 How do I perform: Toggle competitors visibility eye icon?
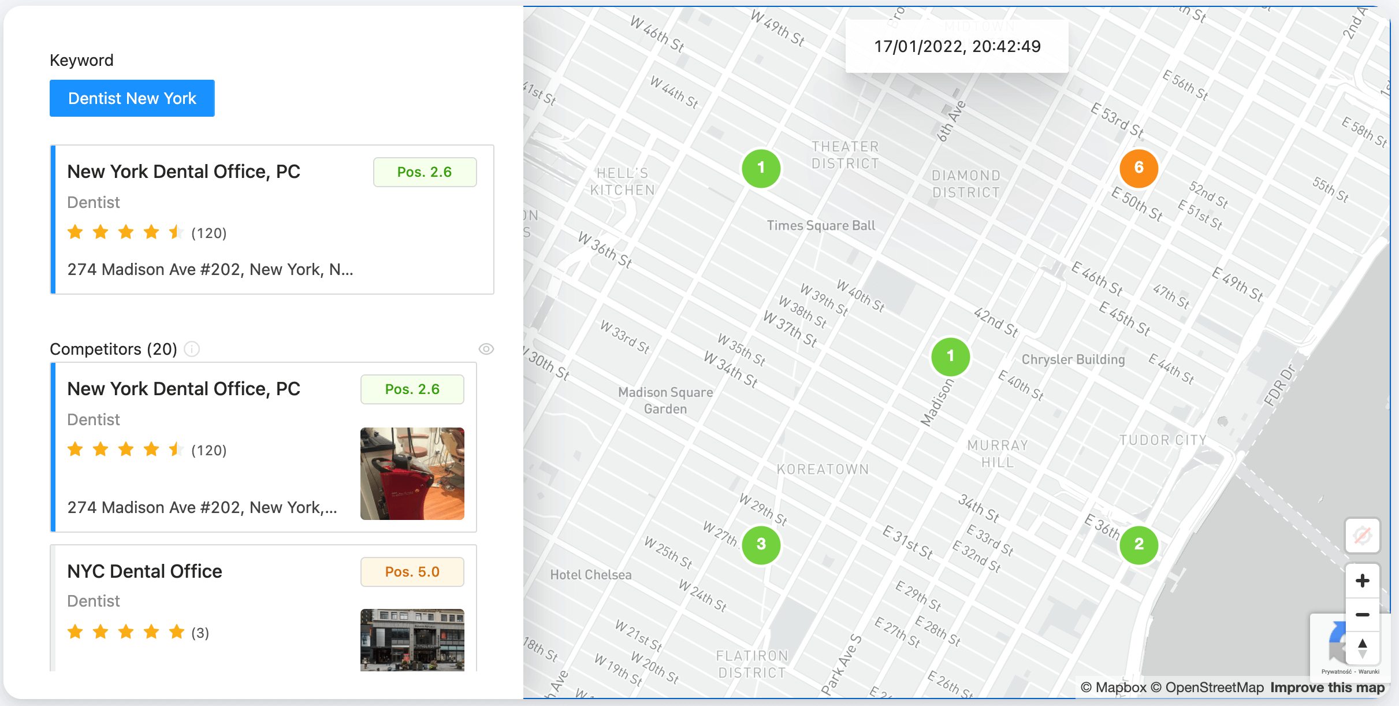[486, 349]
